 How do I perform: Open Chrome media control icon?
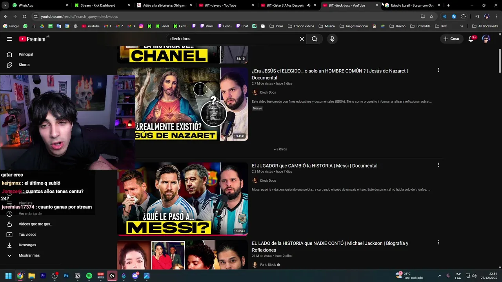pyautogui.click(x=477, y=16)
